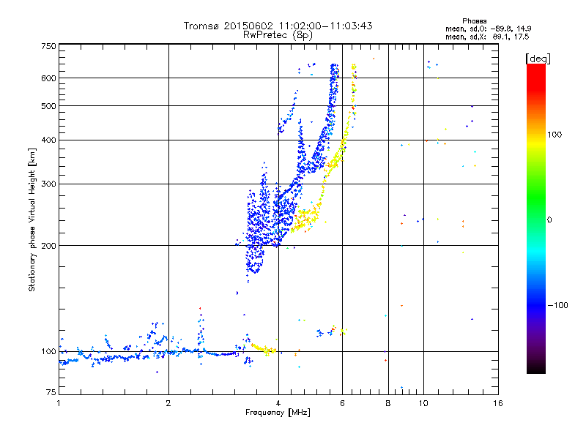Click the y-axis tick label '200'
Viewport: 586px width, 439px height.
[x=48, y=246]
